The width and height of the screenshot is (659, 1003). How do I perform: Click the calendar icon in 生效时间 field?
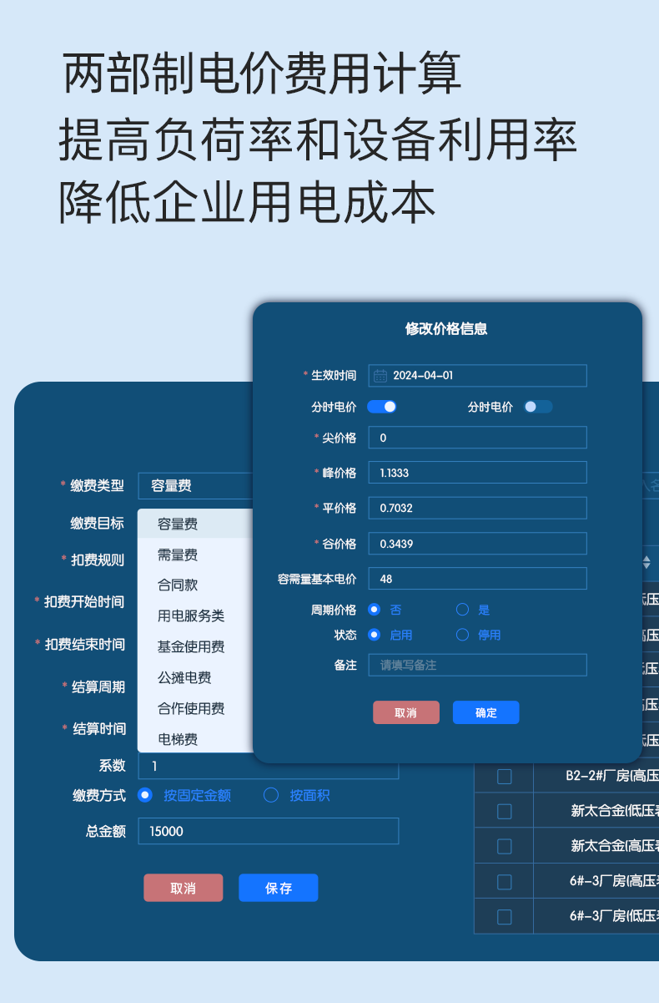coord(380,376)
